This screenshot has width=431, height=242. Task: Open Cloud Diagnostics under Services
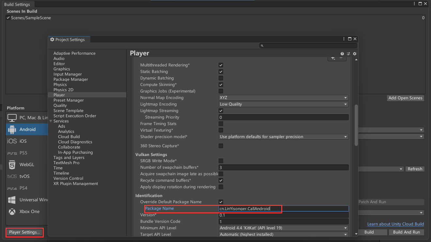(x=75, y=142)
